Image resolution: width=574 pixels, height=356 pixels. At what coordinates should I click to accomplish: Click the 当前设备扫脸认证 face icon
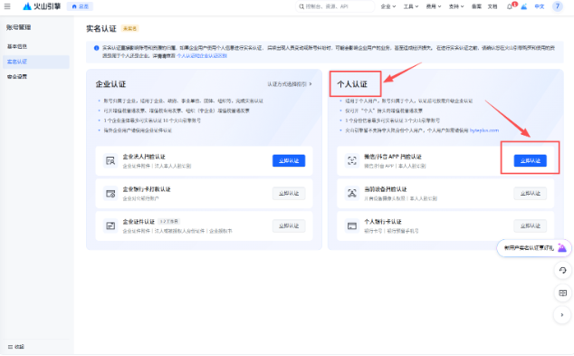click(352, 193)
